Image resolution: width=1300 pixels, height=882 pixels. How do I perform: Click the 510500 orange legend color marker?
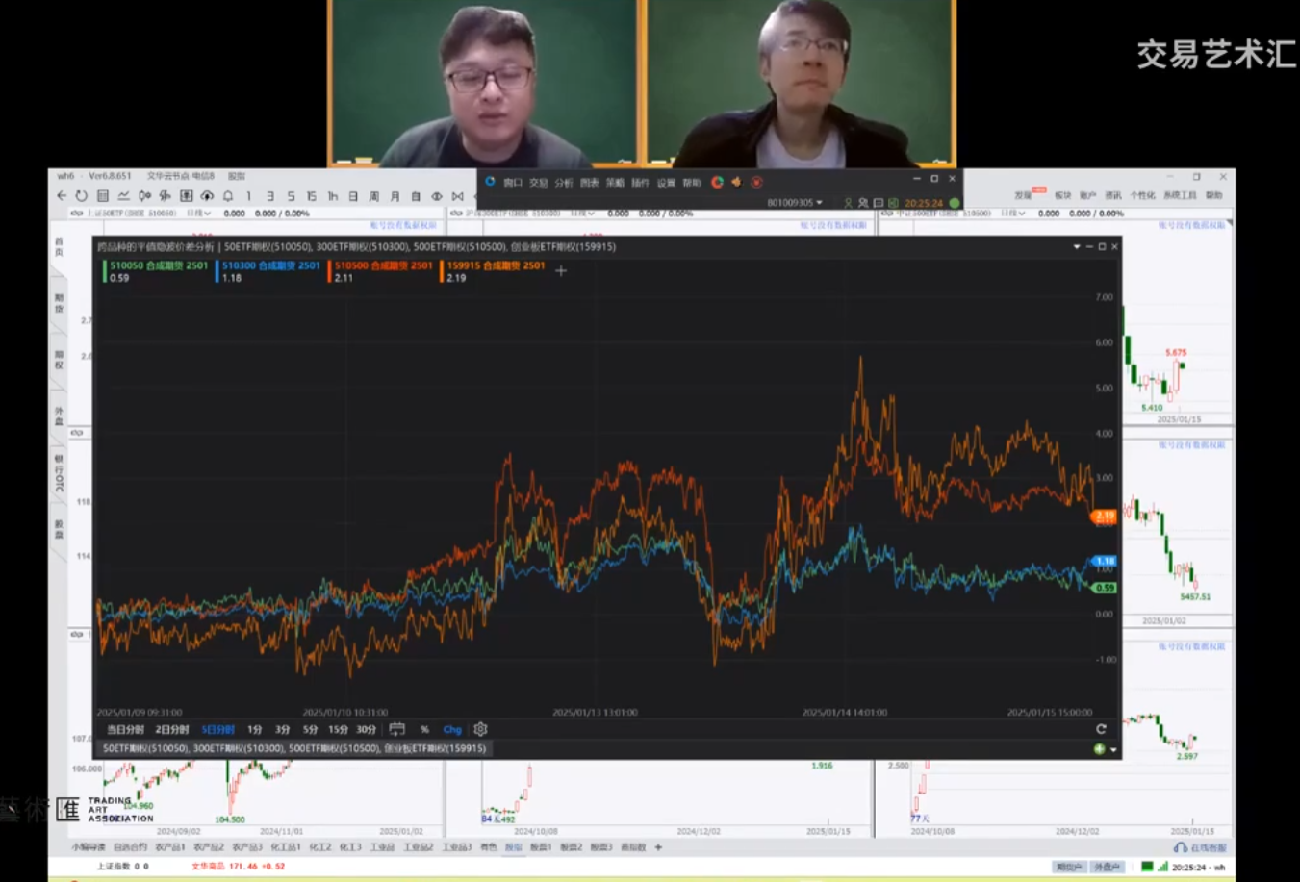[329, 271]
